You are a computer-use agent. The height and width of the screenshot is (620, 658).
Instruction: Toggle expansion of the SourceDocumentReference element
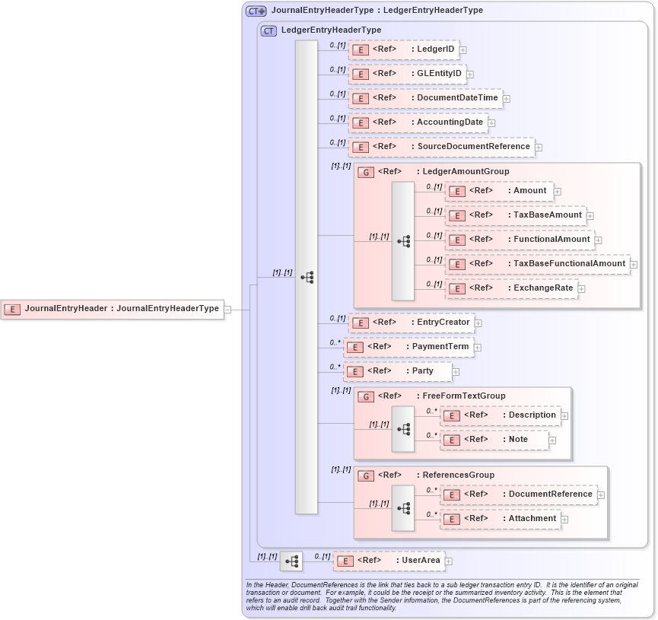(538, 147)
